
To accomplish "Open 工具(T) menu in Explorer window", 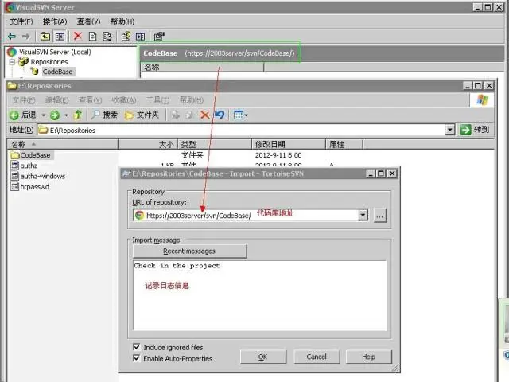I will click(x=157, y=100).
